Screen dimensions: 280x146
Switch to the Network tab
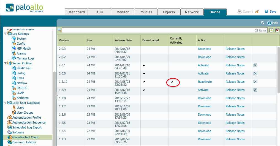point(192,12)
